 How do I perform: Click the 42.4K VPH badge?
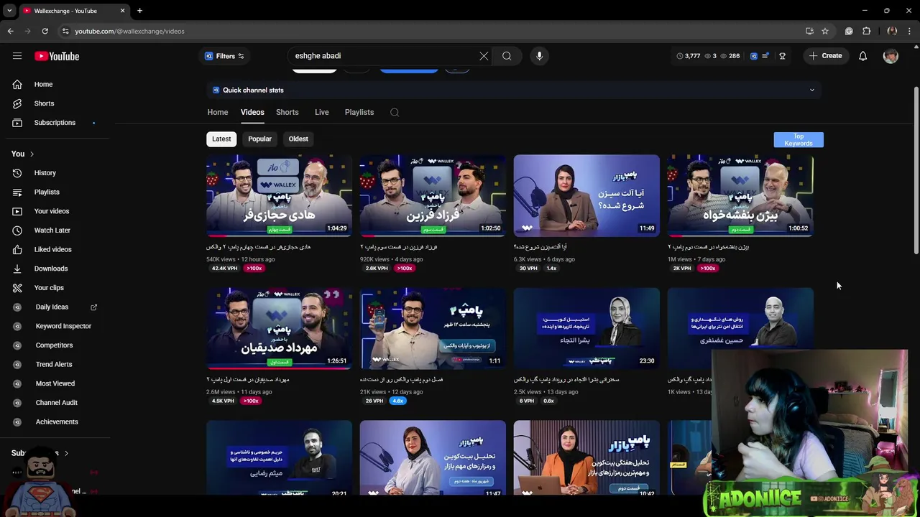coord(224,269)
